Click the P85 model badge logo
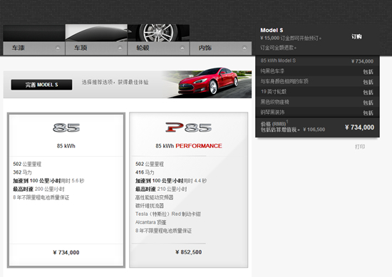The image size is (392, 277). (x=188, y=127)
